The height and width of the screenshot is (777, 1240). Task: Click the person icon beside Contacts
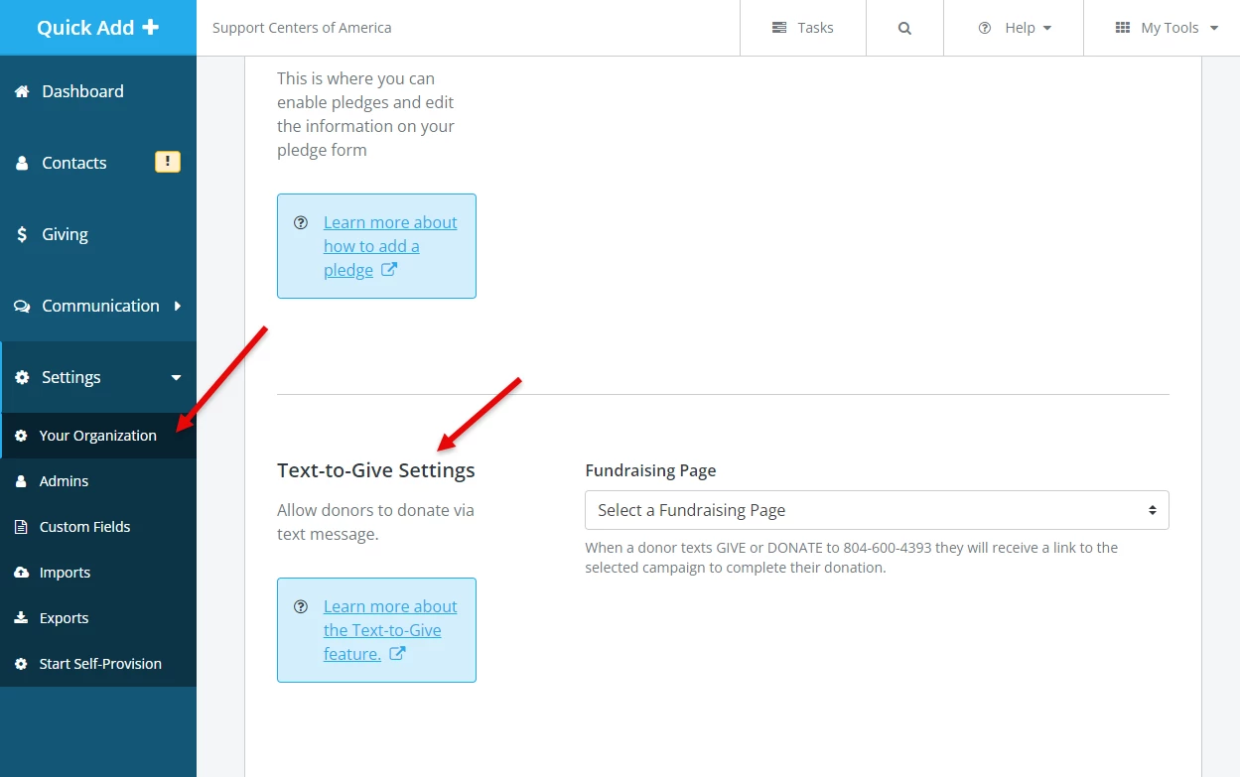click(x=22, y=162)
